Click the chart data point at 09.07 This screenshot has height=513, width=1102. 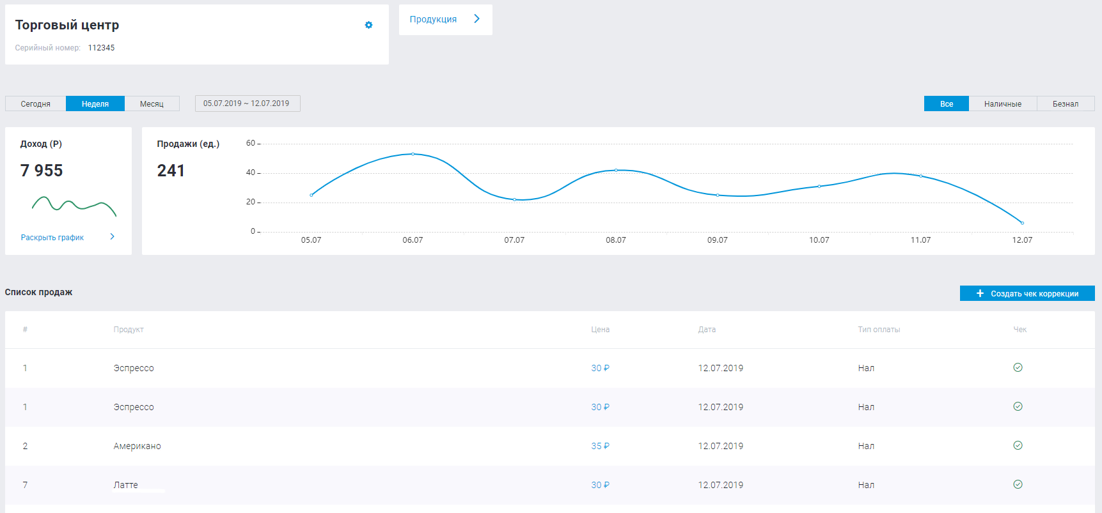coord(718,195)
